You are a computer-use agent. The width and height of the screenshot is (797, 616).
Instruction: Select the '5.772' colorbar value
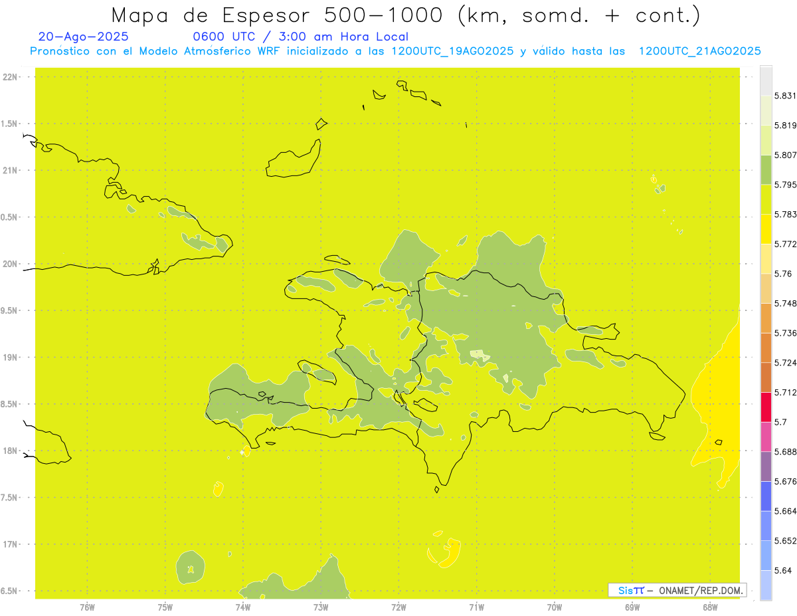coord(785,244)
